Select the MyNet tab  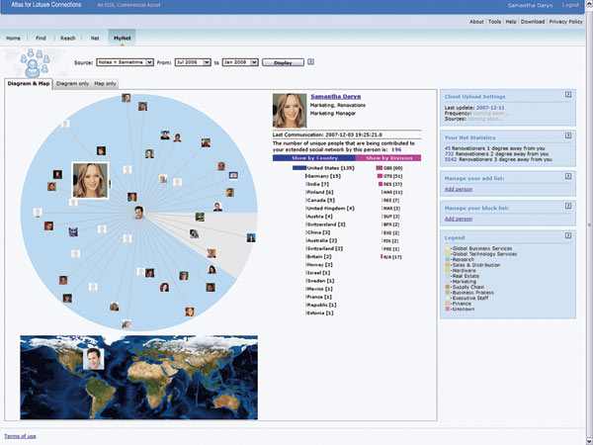[123, 38]
